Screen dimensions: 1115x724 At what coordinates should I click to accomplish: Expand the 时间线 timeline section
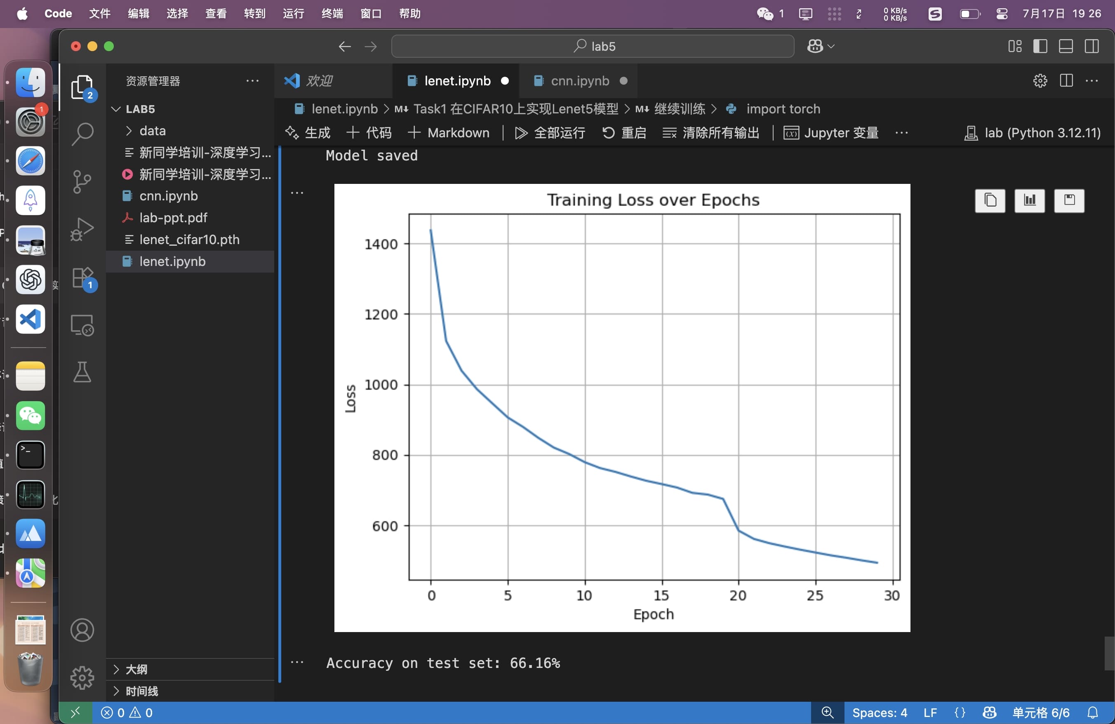coord(141,691)
